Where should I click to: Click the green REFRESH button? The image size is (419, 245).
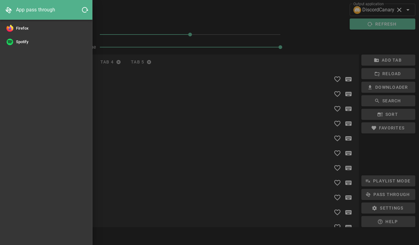click(x=382, y=24)
